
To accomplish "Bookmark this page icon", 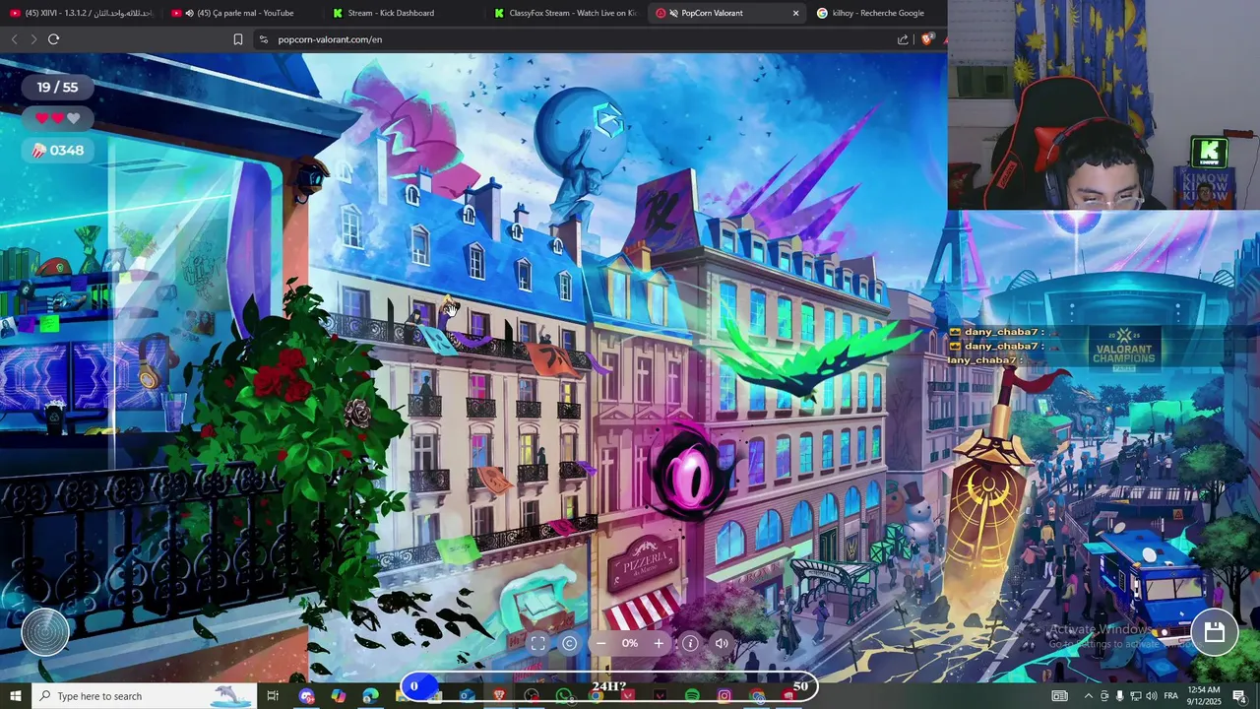I will click(237, 39).
